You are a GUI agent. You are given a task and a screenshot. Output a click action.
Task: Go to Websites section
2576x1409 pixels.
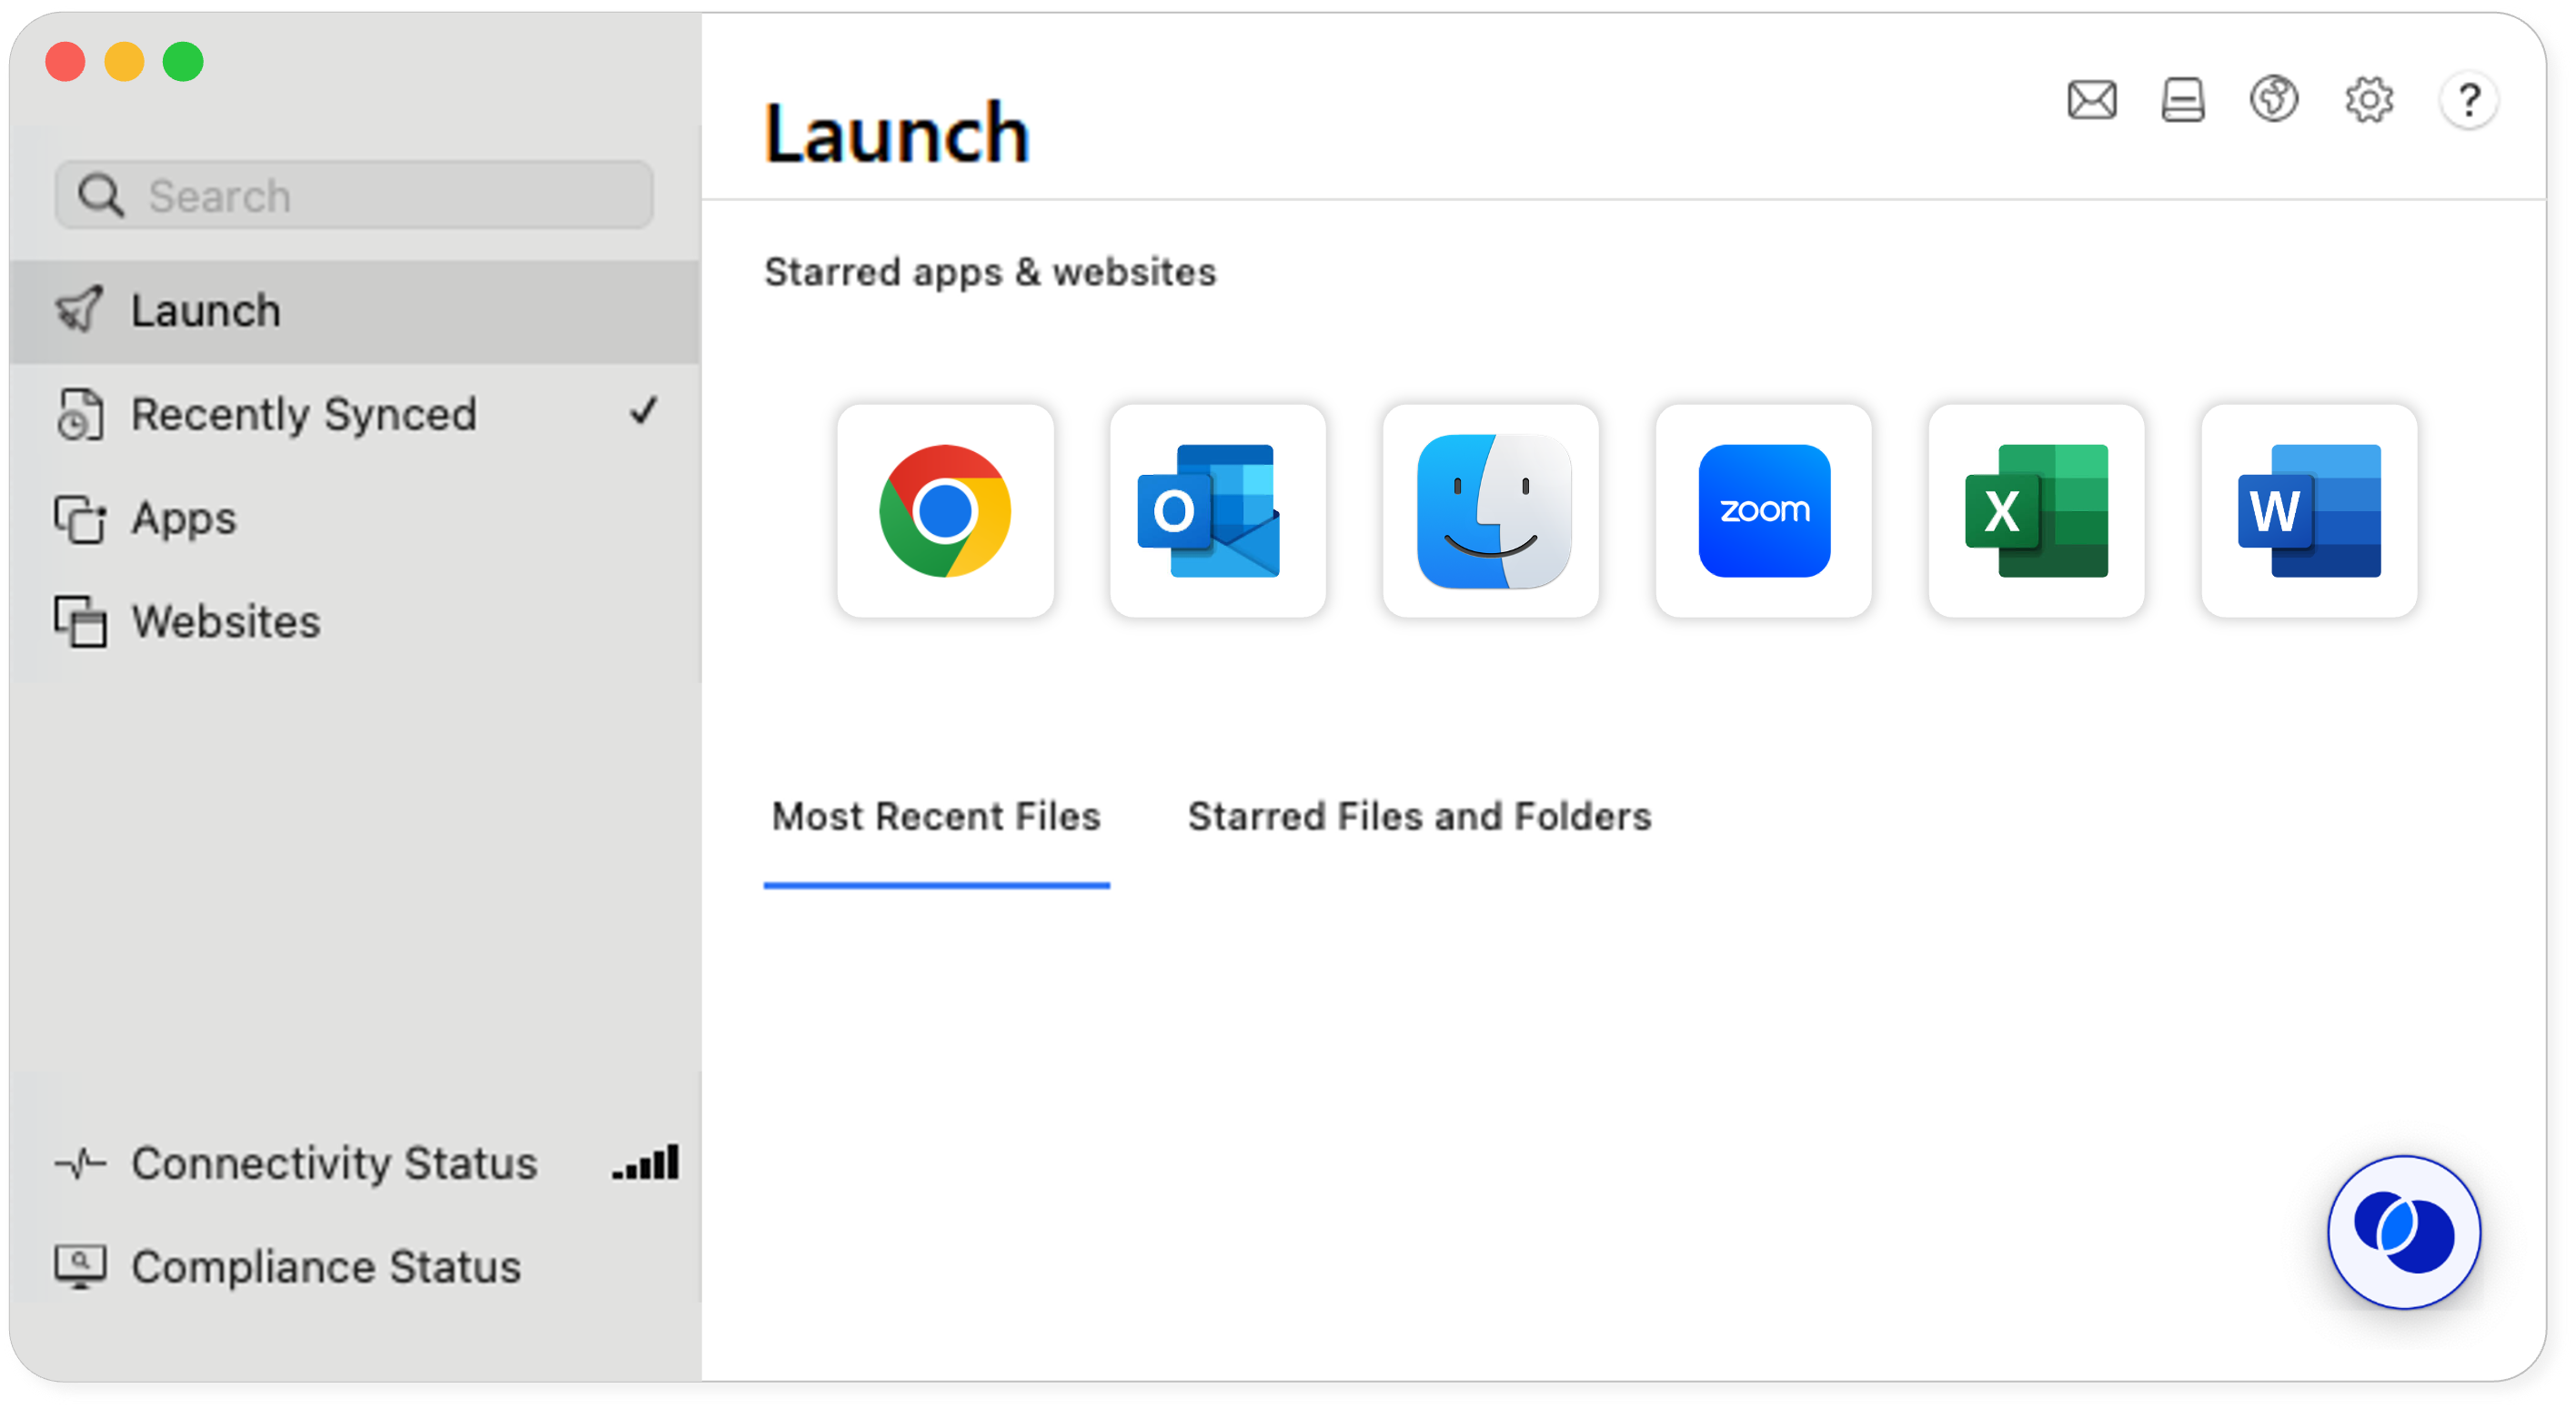(355, 622)
